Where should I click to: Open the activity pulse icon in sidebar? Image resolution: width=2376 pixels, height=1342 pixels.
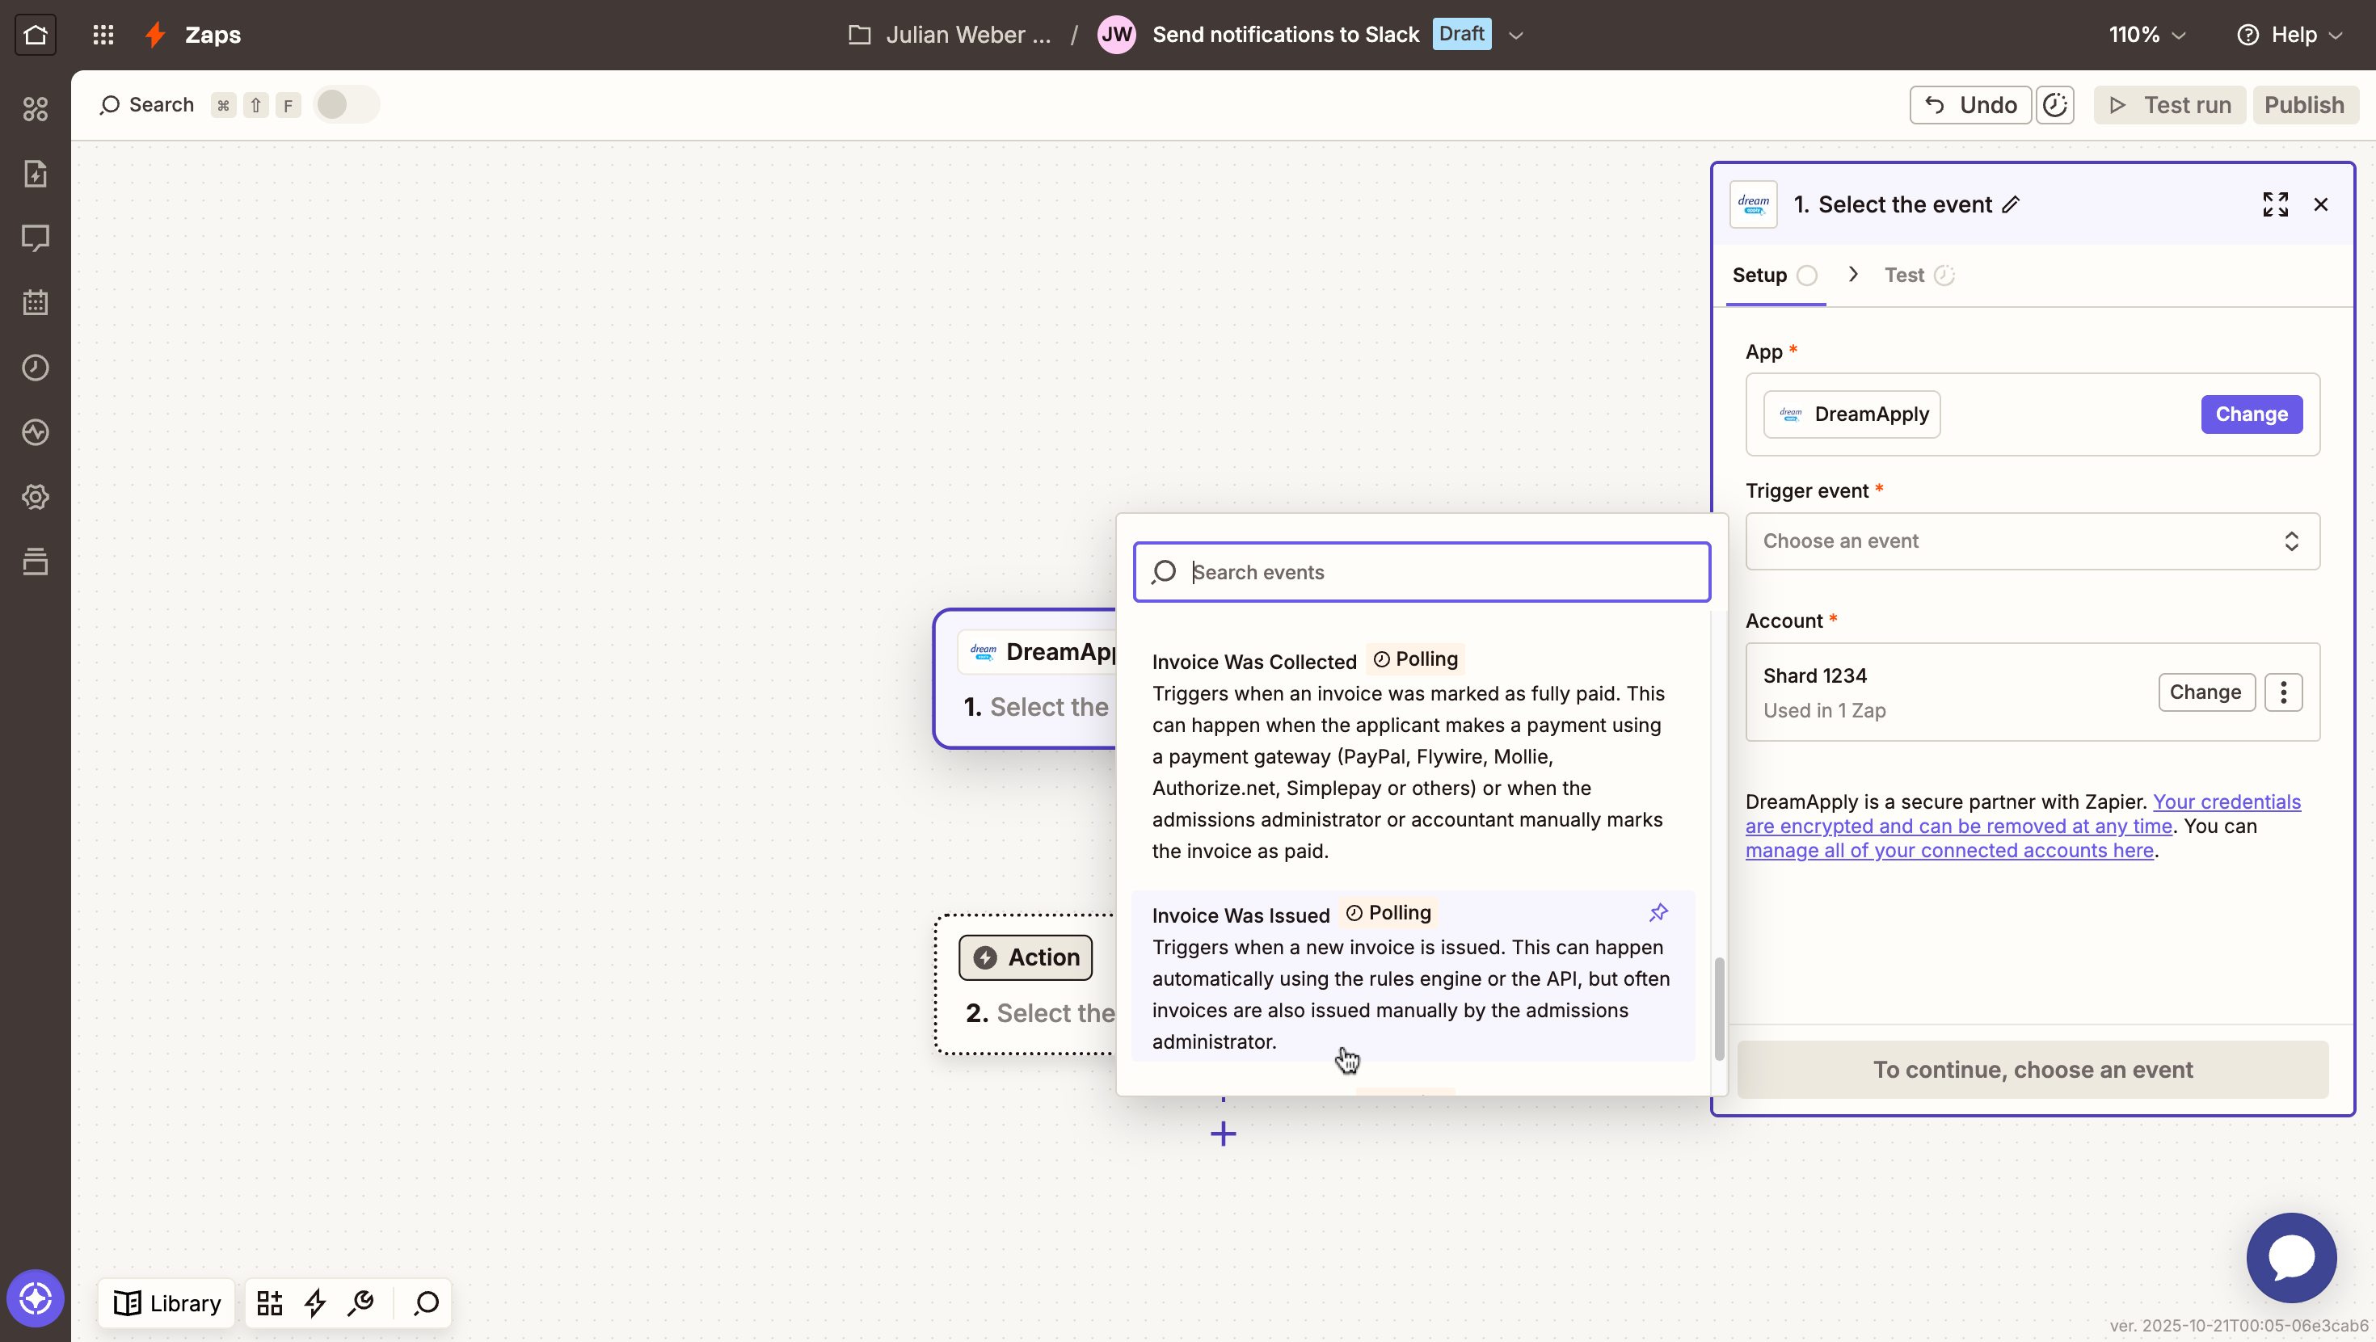tap(35, 431)
